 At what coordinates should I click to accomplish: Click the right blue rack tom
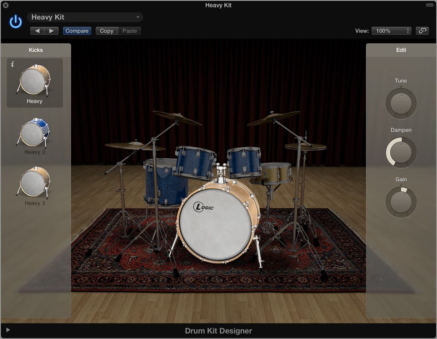pyautogui.click(x=244, y=163)
